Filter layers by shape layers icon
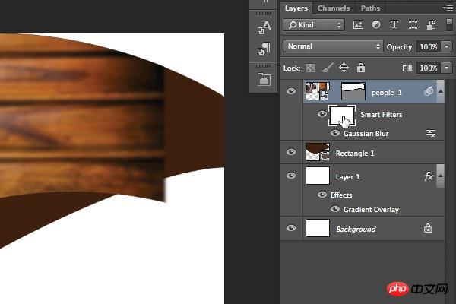 click(x=413, y=25)
